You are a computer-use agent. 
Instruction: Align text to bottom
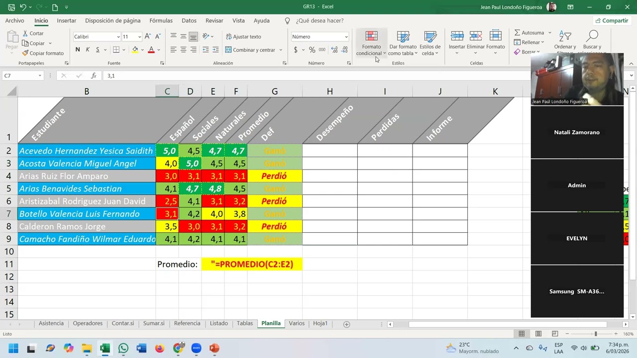pyautogui.click(x=193, y=36)
